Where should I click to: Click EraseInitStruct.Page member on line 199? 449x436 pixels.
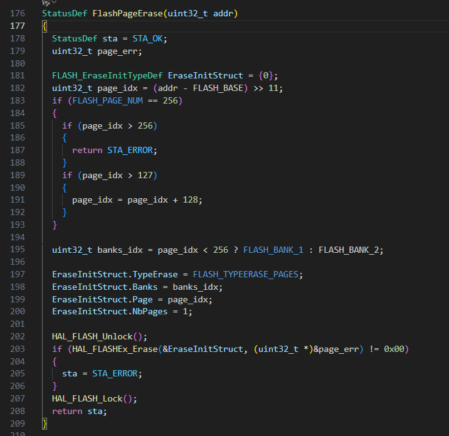pyautogui.click(x=102, y=300)
